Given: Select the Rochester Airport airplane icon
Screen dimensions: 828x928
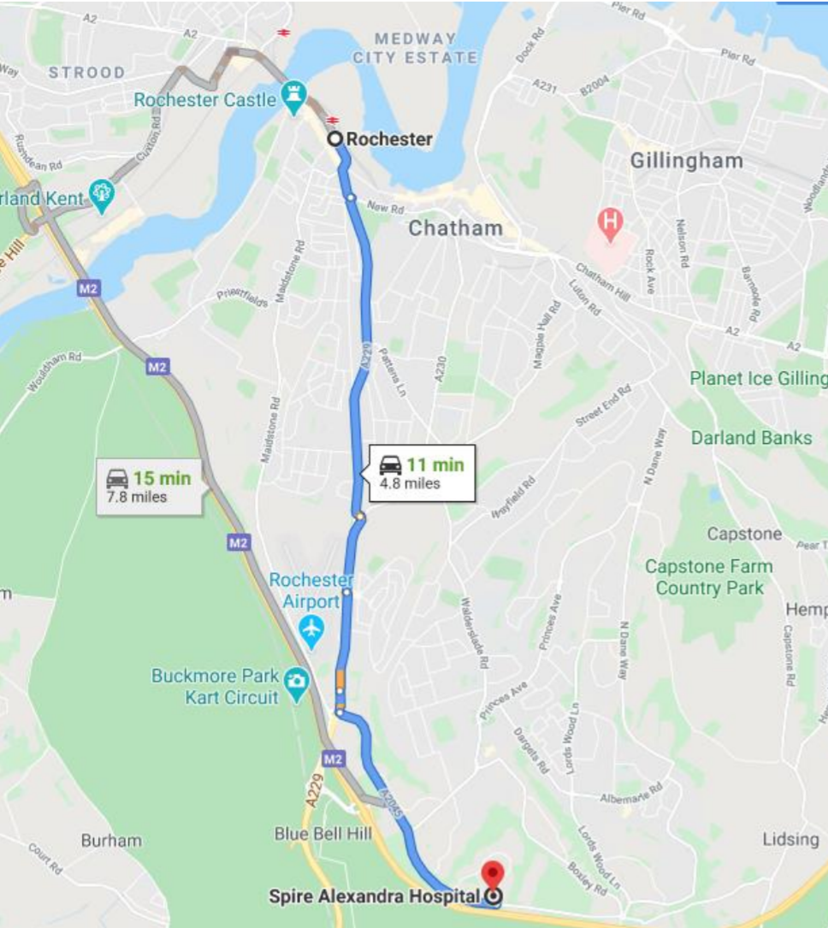Looking at the screenshot, I should pyautogui.click(x=311, y=631).
